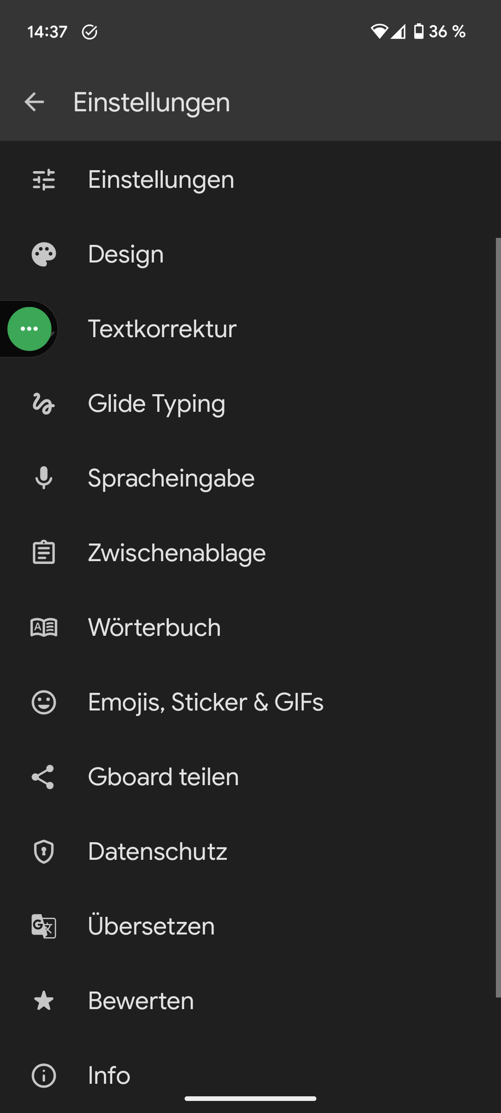Image resolution: width=501 pixels, height=1113 pixels.
Task: Tap the back arrow in header
Action: (x=34, y=102)
